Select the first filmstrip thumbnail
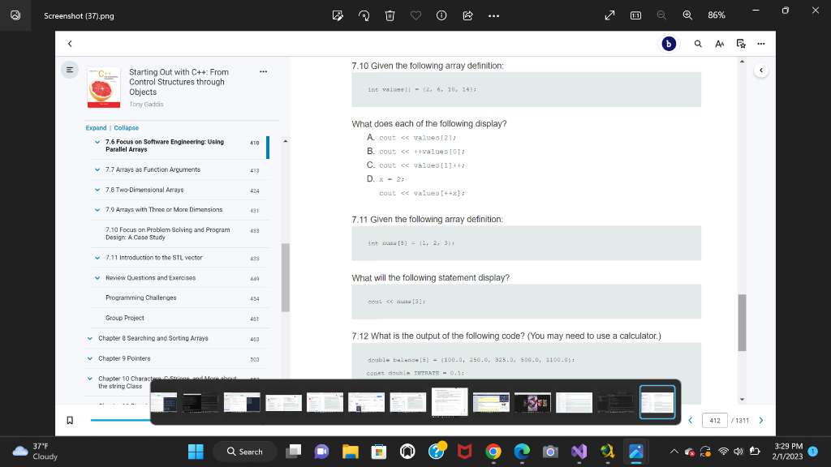This screenshot has height=467, width=831. click(x=164, y=402)
